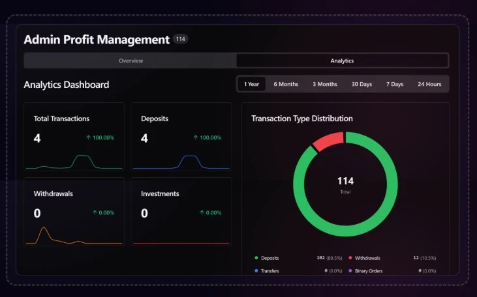Click the 114 badge beside page title
The image size is (477, 297).
coord(181,40)
